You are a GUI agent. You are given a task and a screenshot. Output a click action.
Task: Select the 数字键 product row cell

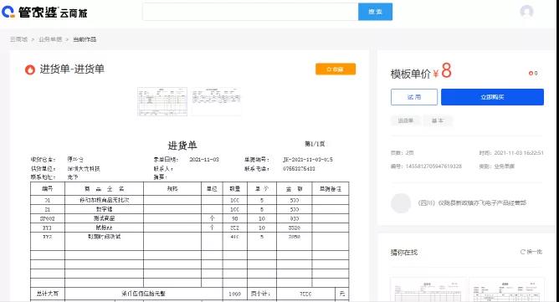coord(104,209)
